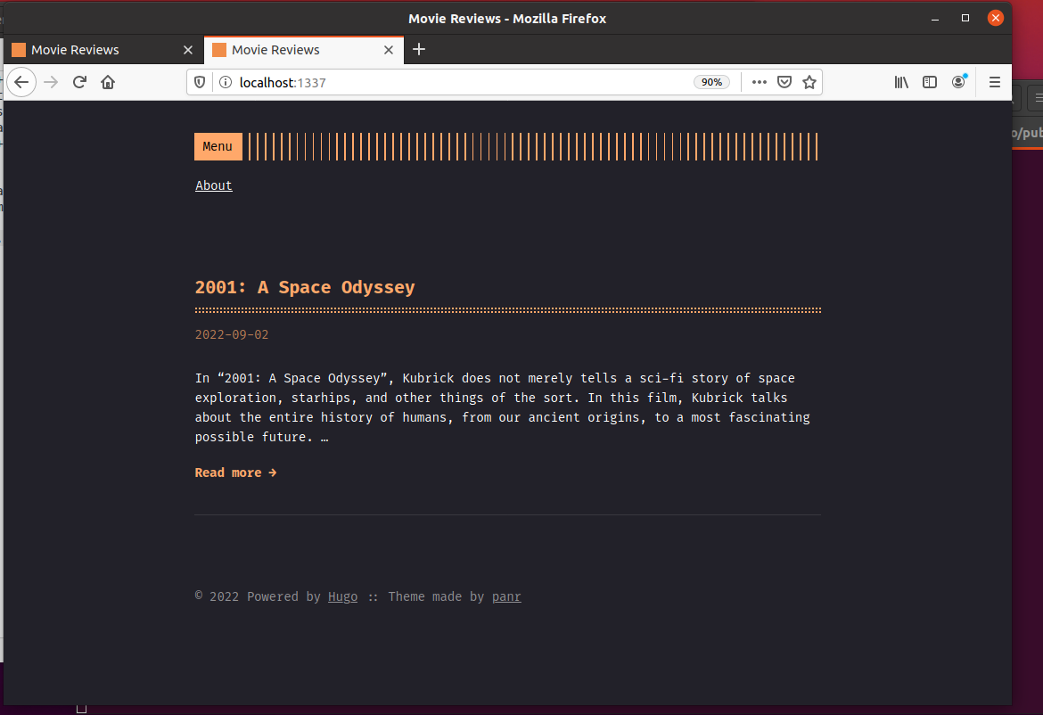
Task: Click Read more link
Action: click(235, 473)
